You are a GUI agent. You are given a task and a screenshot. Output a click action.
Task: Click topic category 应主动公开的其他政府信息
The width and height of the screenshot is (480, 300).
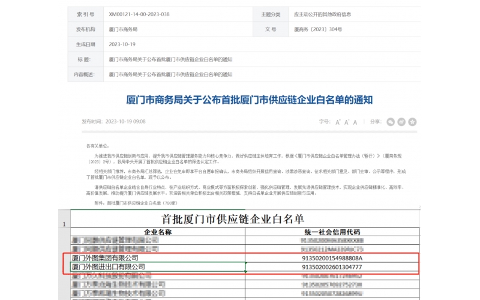[322, 14]
